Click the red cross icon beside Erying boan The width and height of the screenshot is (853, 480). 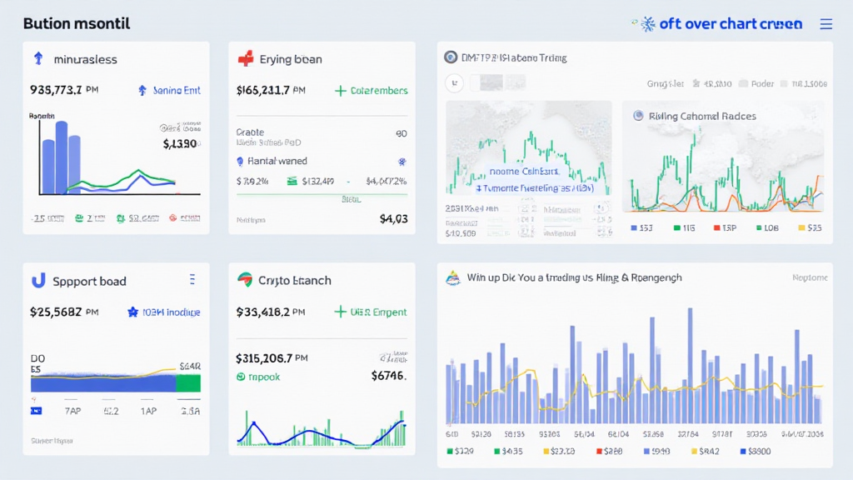click(x=245, y=59)
